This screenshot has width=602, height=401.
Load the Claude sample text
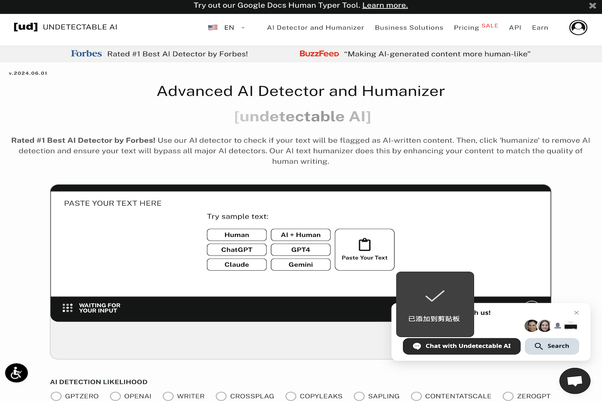(237, 264)
